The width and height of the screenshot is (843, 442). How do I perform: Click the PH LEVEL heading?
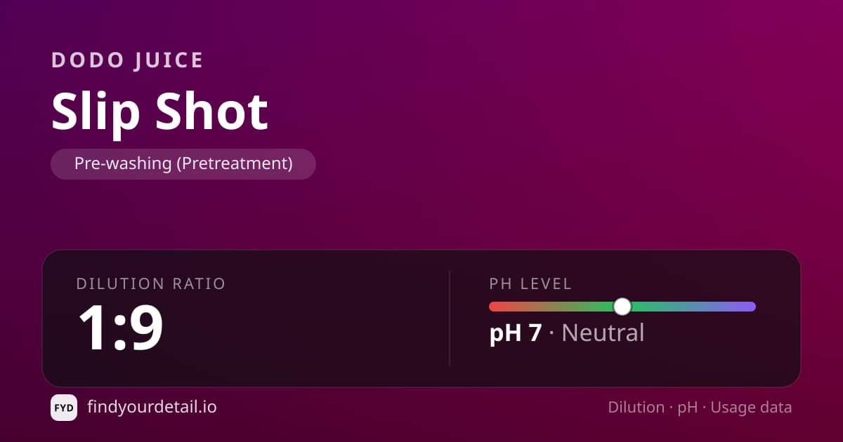[x=531, y=283]
